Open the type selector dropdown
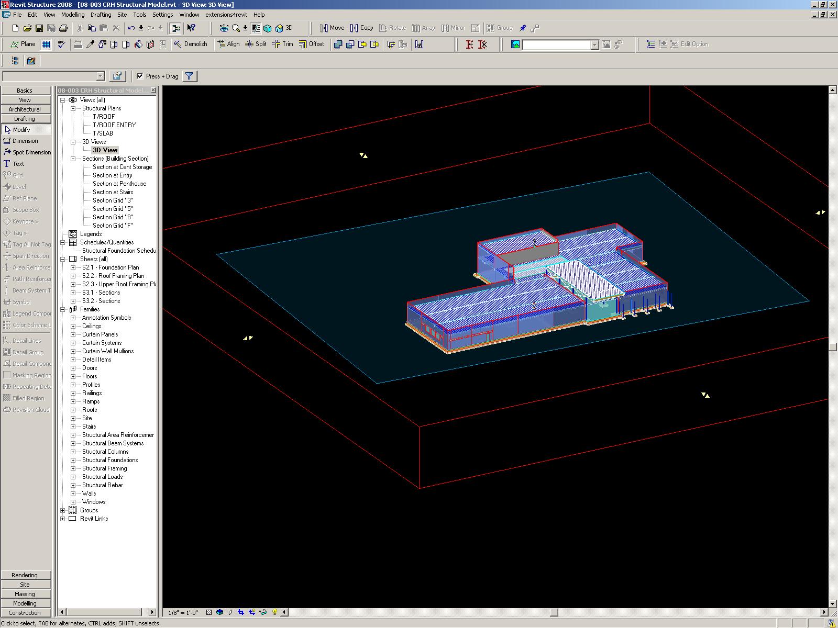This screenshot has height=628, width=838. point(100,76)
